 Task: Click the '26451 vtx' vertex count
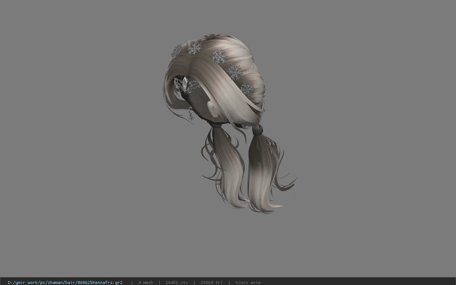[177, 283]
